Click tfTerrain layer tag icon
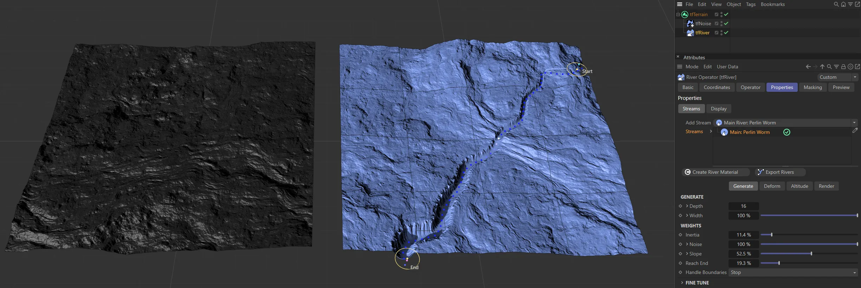 pos(716,14)
